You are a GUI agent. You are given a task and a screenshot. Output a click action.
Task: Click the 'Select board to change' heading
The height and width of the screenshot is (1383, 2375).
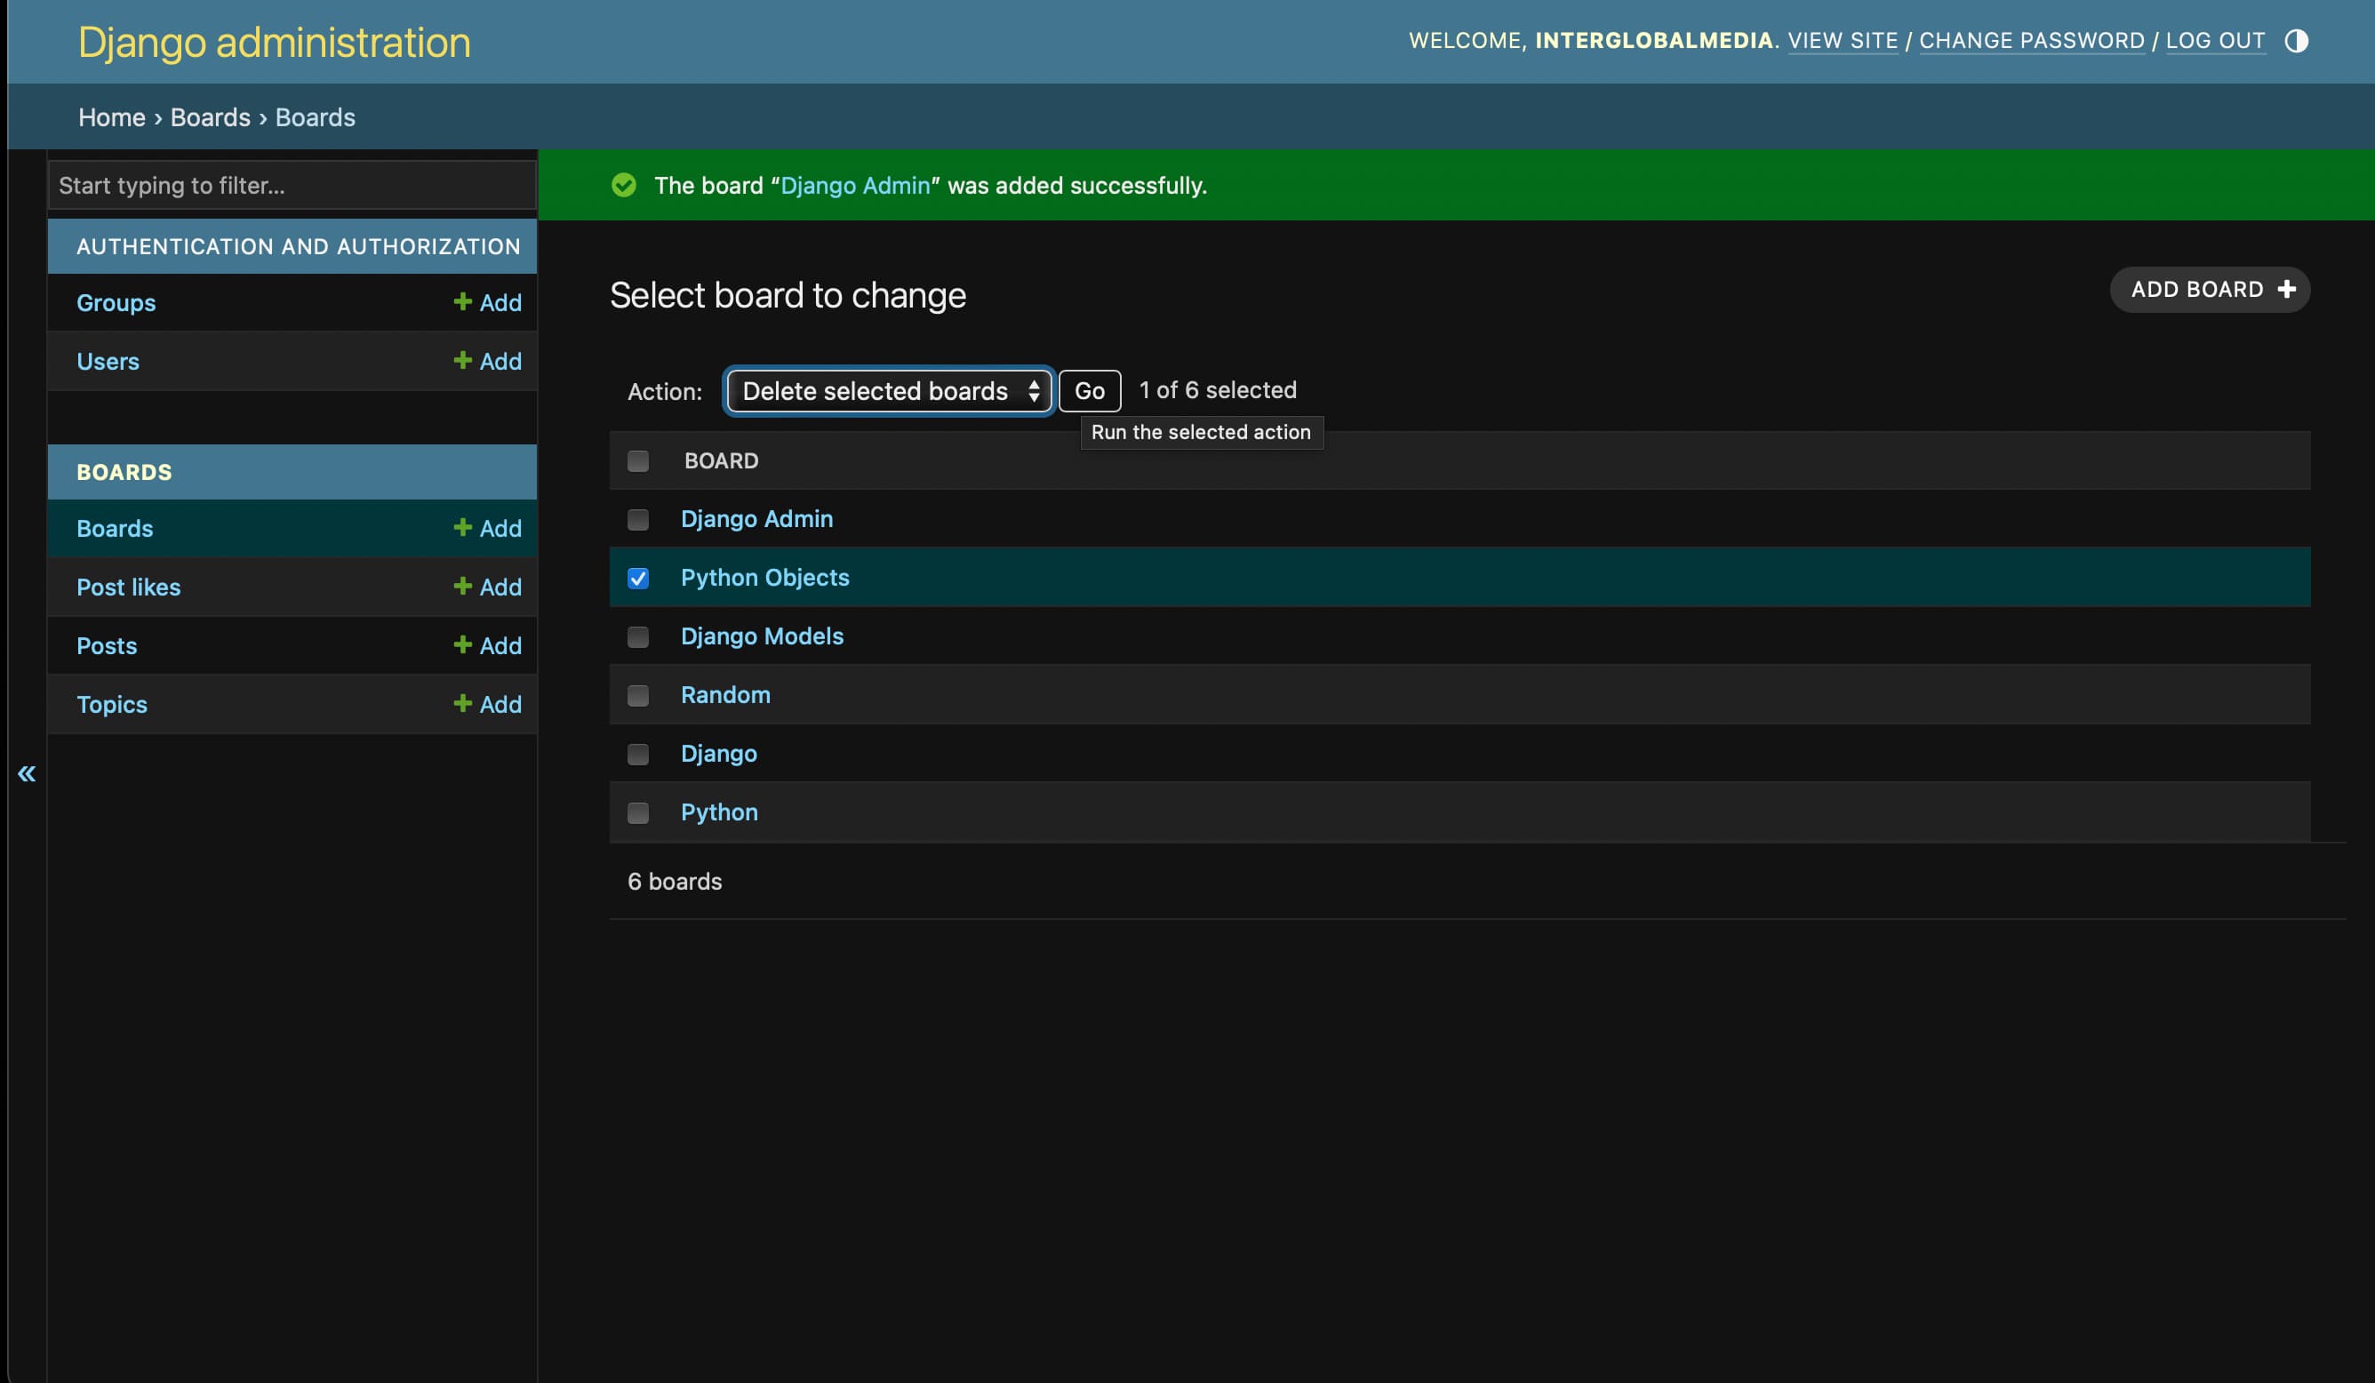(788, 295)
